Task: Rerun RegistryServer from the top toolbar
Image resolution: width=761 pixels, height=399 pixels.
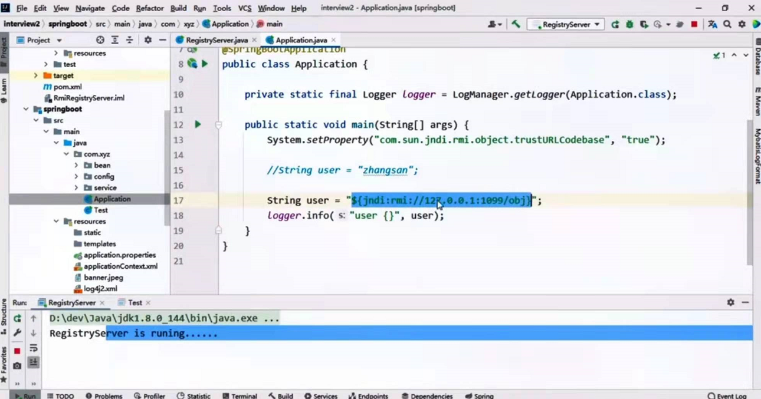Action: coord(615,24)
